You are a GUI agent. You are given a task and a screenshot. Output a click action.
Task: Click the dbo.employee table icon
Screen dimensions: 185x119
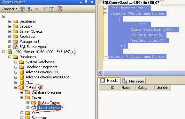tap(34, 108)
